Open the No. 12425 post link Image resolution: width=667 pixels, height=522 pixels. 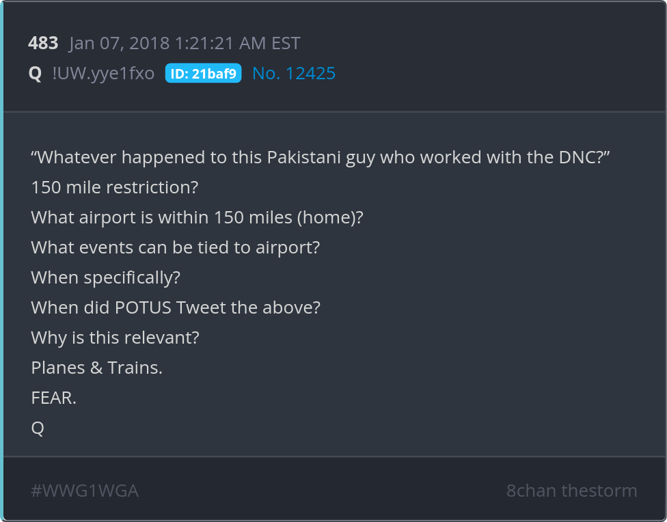pyautogui.click(x=294, y=74)
